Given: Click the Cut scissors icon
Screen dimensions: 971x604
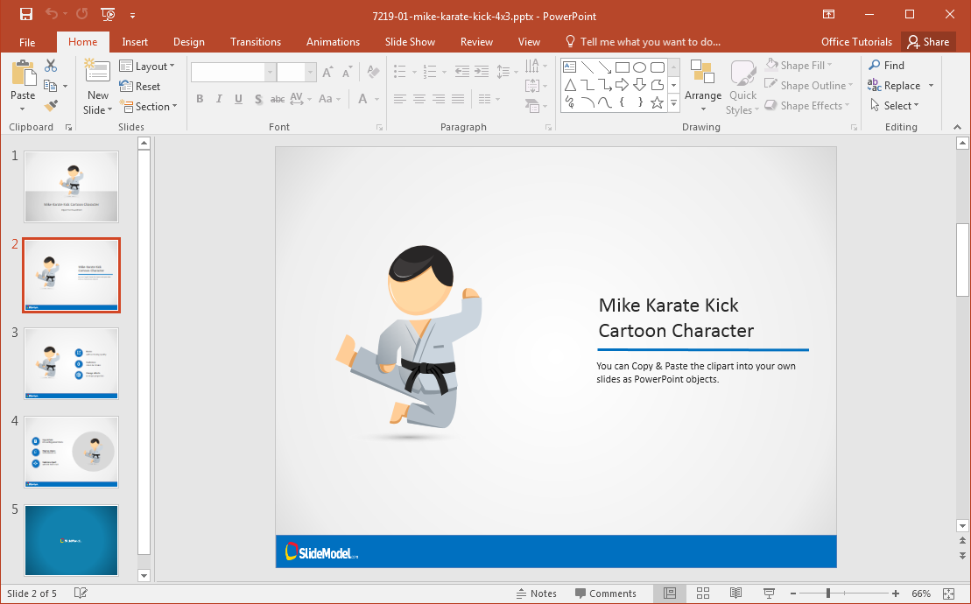Looking at the screenshot, I should coord(51,66).
